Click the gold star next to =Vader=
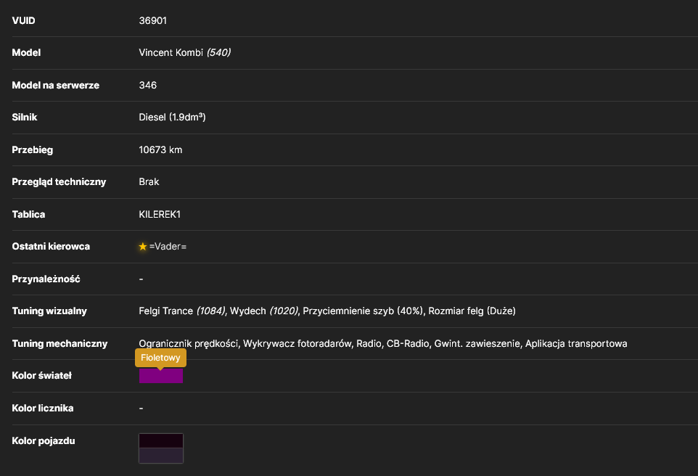Image resolution: width=698 pixels, height=476 pixels. click(142, 247)
